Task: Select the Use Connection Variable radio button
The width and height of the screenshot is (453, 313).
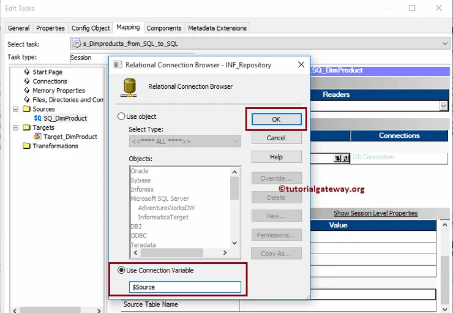Action: coord(121,270)
